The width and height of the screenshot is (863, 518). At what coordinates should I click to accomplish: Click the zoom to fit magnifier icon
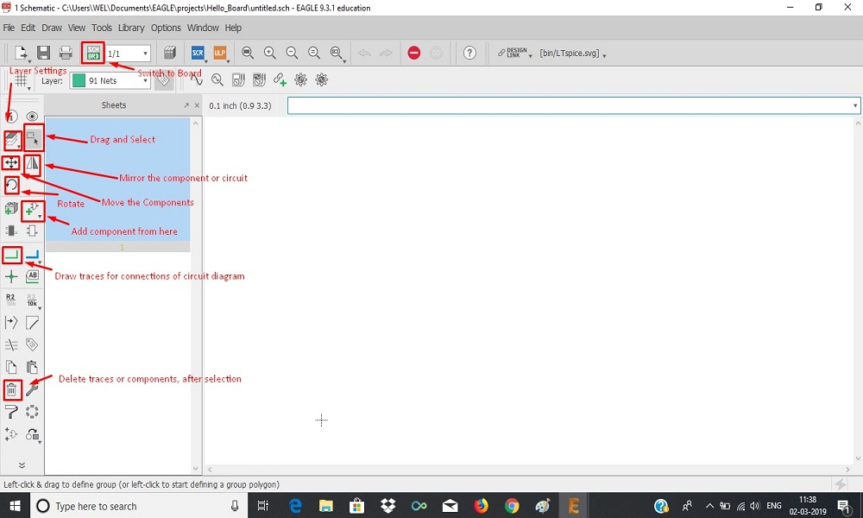point(248,53)
